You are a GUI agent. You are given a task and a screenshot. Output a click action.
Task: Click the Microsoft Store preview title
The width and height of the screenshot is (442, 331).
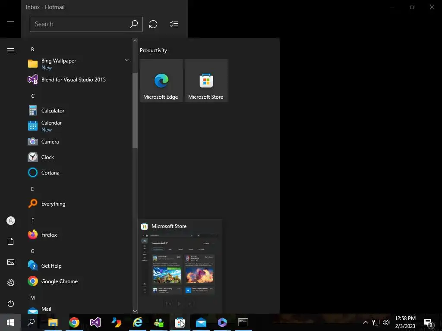click(169, 226)
